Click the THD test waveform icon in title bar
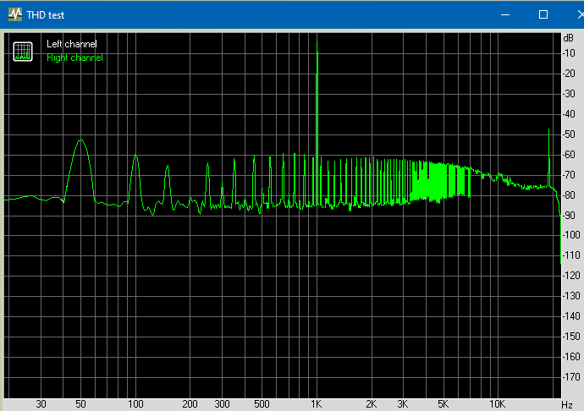Image resolution: width=584 pixels, height=411 pixels. tap(14, 14)
